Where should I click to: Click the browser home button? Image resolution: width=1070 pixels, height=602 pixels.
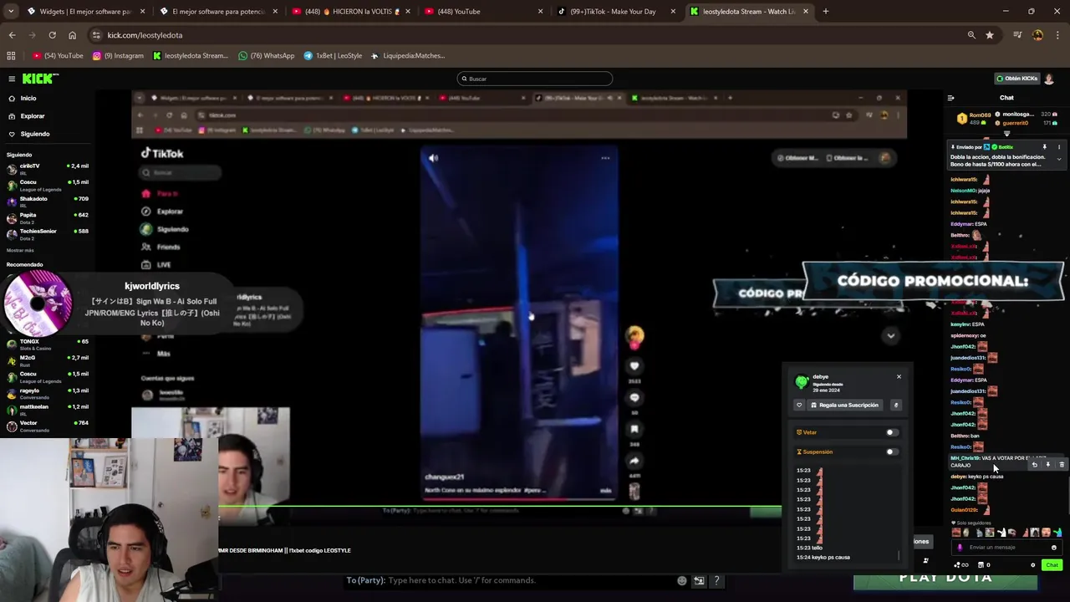[x=72, y=35]
